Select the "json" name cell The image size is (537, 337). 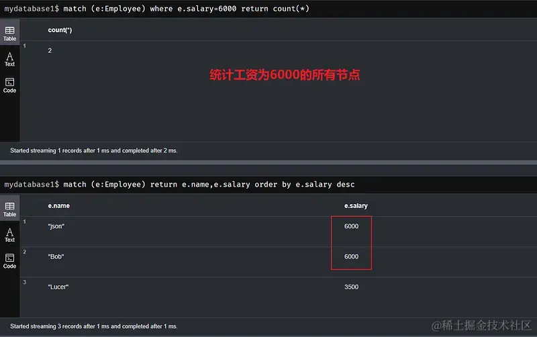click(56, 226)
